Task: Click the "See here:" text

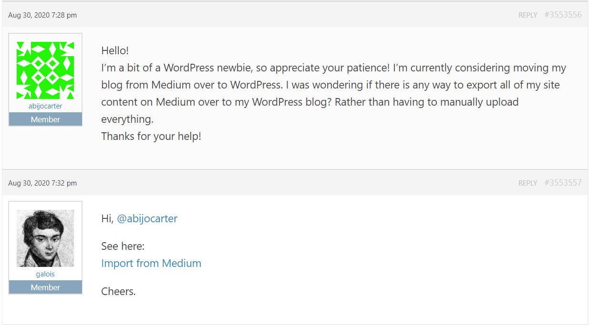Action: point(123,246)
